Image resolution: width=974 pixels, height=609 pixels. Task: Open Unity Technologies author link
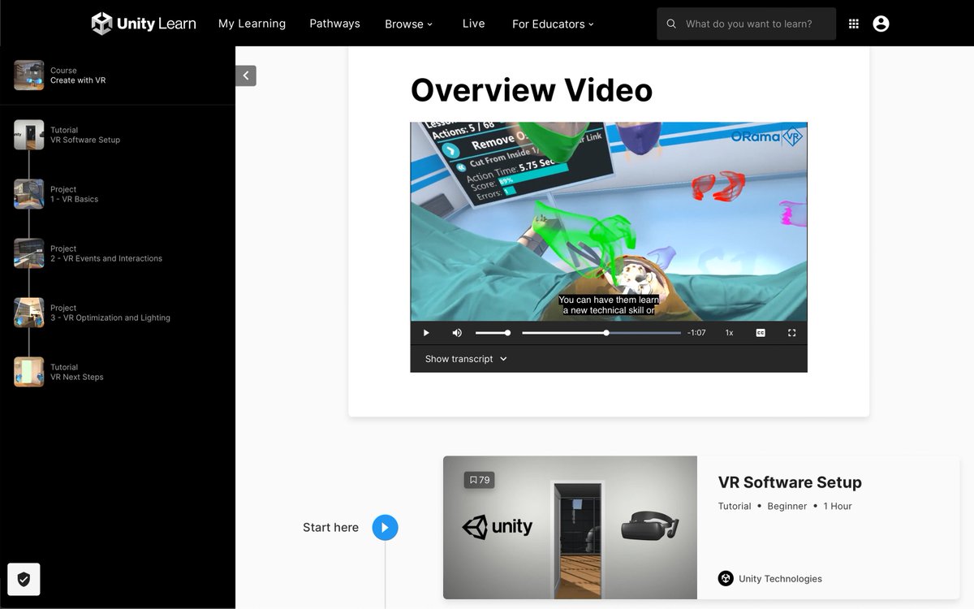point(780,579)
